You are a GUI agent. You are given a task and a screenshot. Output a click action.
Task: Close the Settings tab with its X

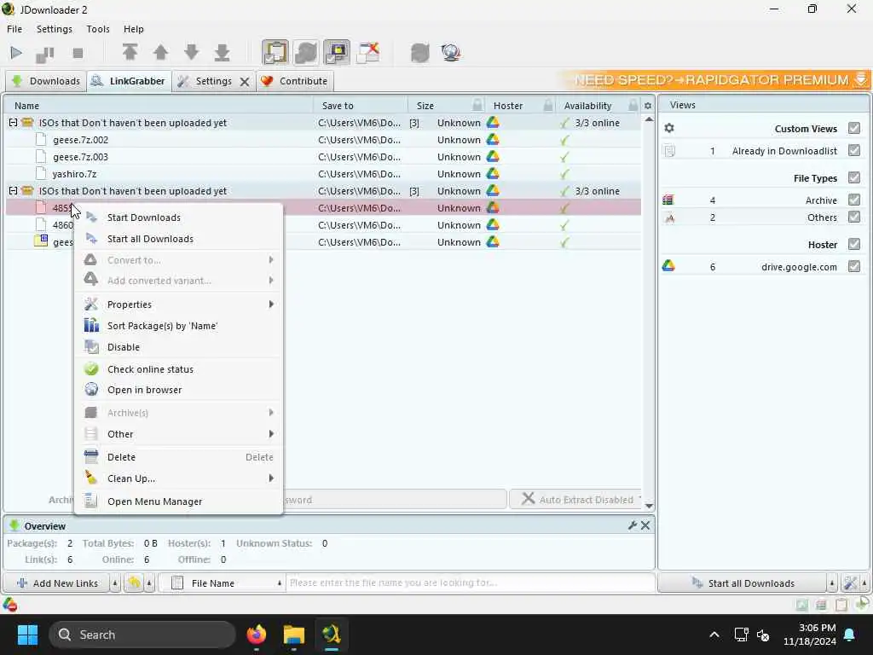[x=245, y=81]
